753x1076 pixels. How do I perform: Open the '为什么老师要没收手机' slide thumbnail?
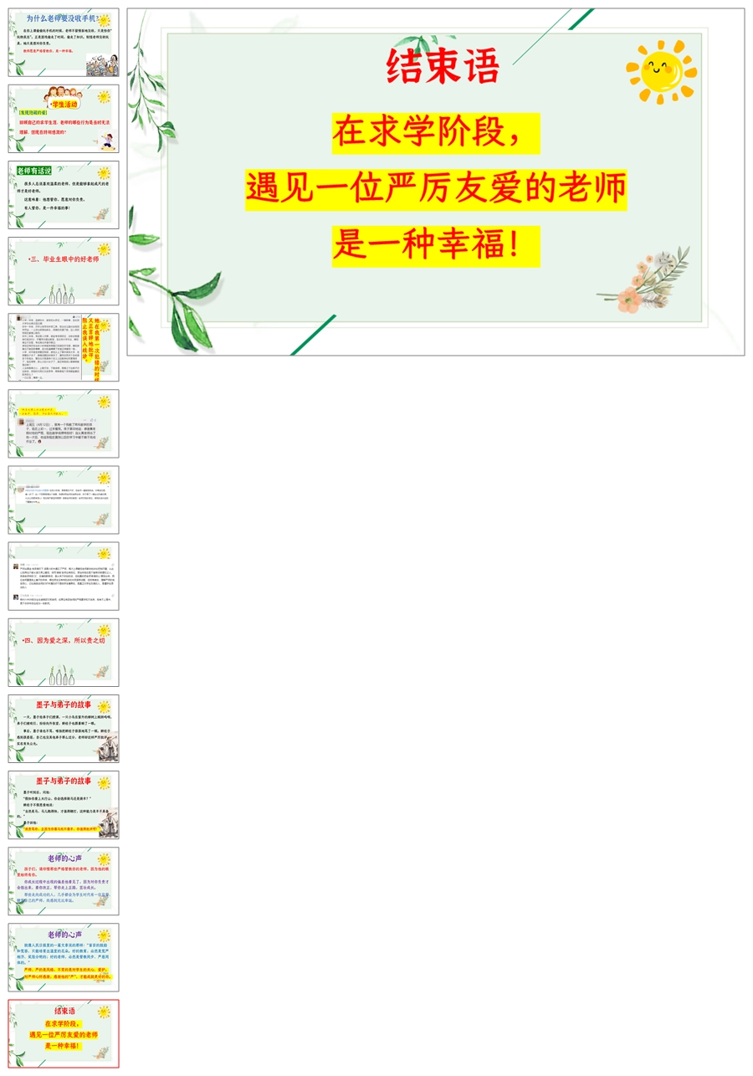63,42
